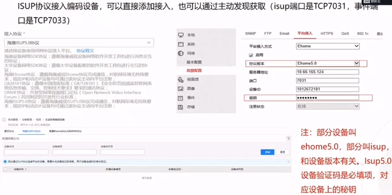The image size is (392, 195).
Task: Click 设备管理 in the breadcrumb
Action: (27, 120)
